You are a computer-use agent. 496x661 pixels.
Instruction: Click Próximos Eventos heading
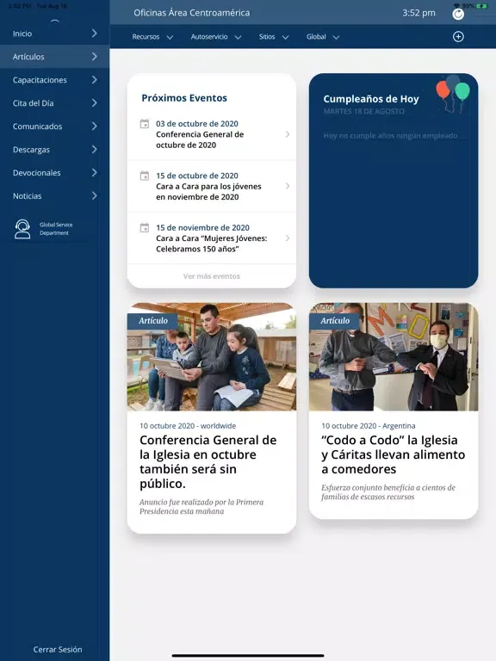point(184,98)
